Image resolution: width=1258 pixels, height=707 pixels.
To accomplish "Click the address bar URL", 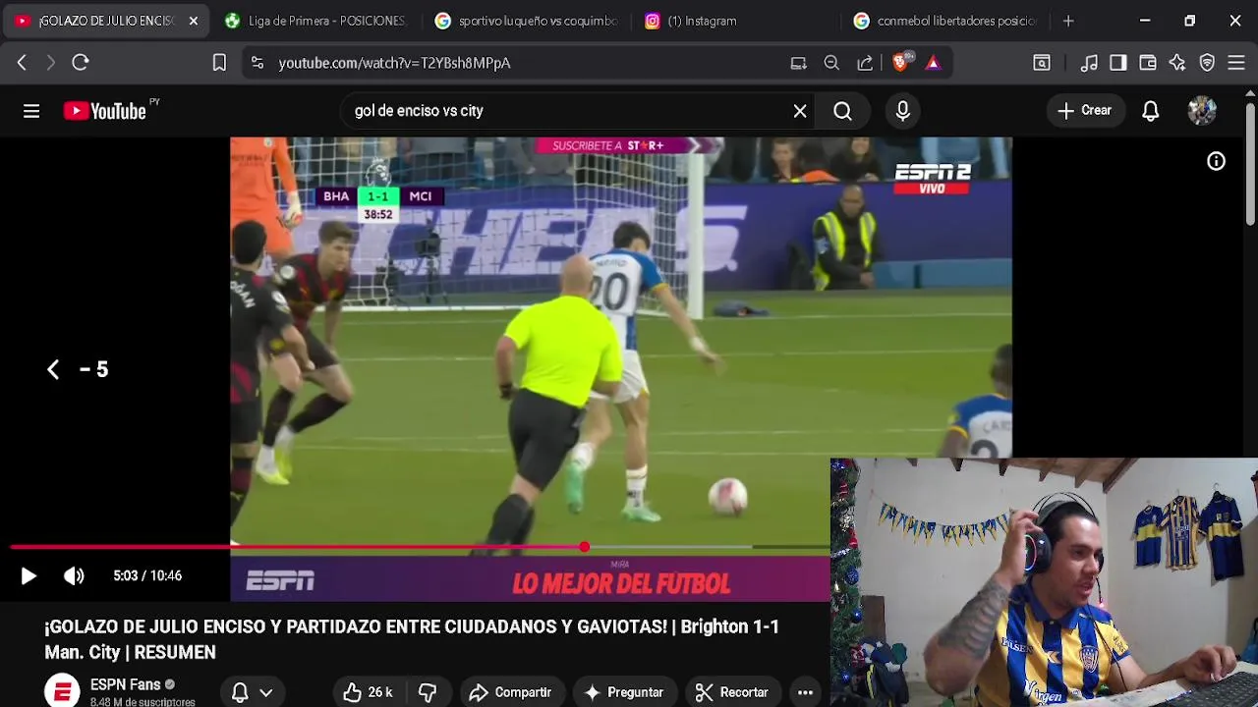I will tap(394, 63).
